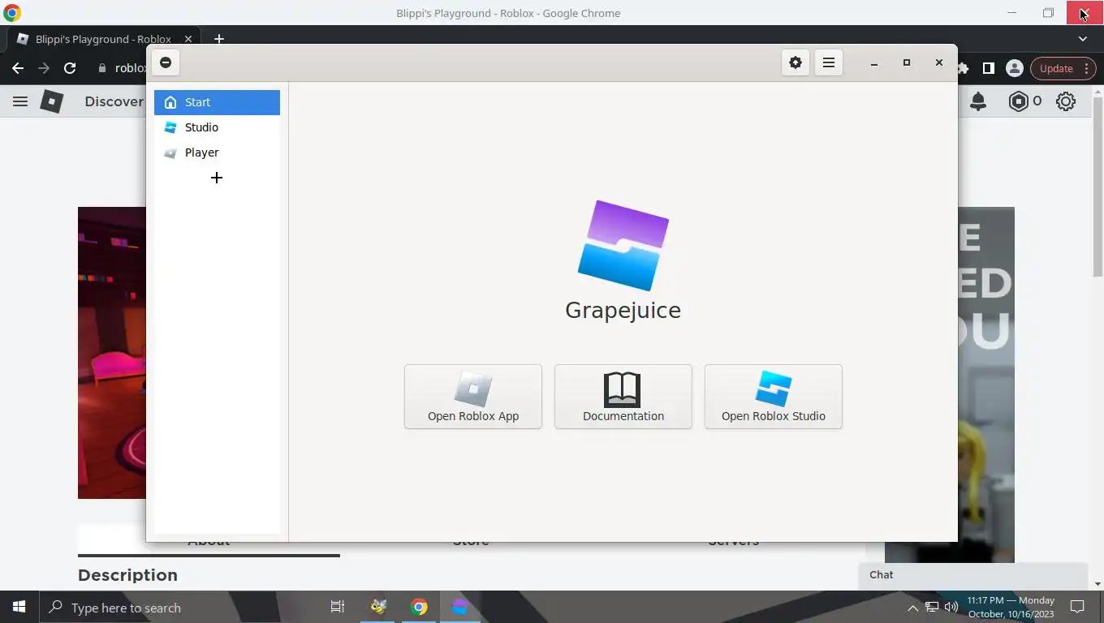Click the taskbar clock and date

(x=1011, y=607)
